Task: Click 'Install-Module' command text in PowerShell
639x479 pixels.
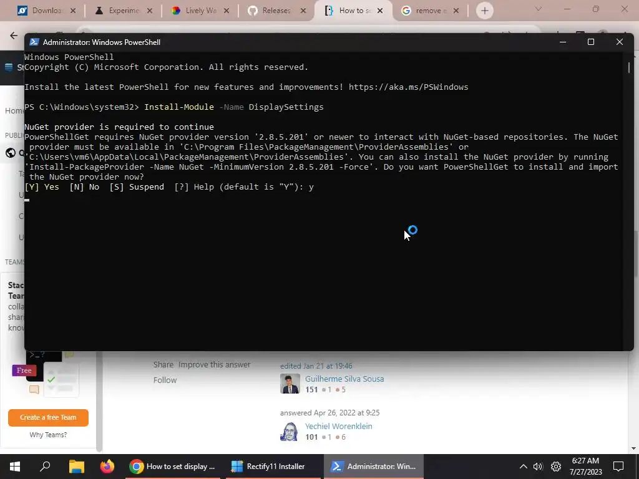Action: pos(179,107)
